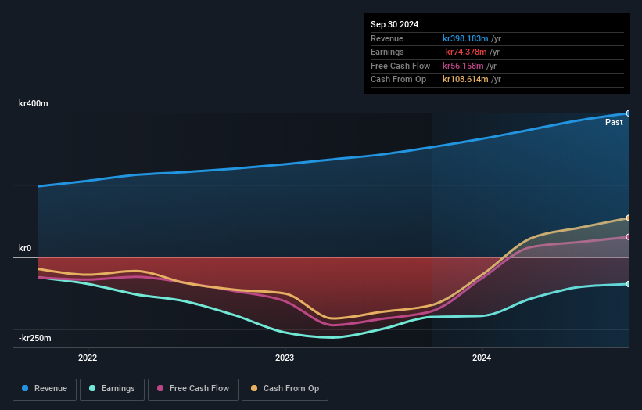Click the -kr250m y-axis label

pos(35,338)
